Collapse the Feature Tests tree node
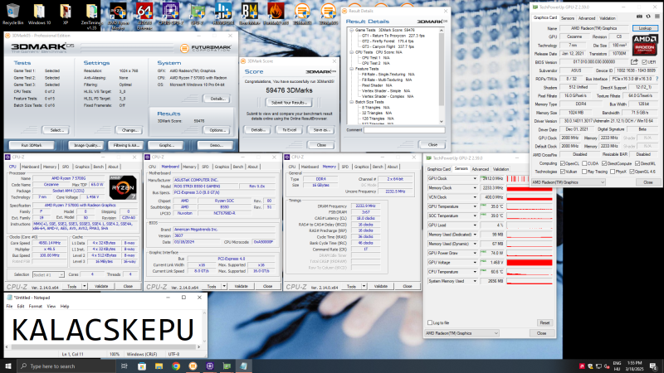Screen dimensions: 664x373 tap(351, 69)
